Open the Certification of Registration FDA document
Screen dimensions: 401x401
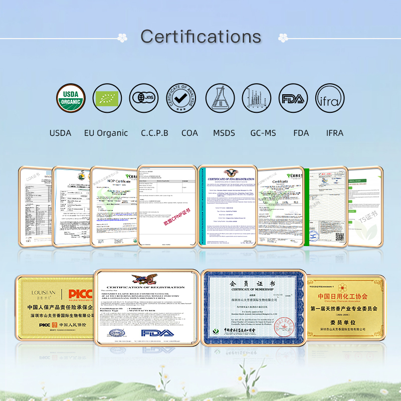coord(147,308)
